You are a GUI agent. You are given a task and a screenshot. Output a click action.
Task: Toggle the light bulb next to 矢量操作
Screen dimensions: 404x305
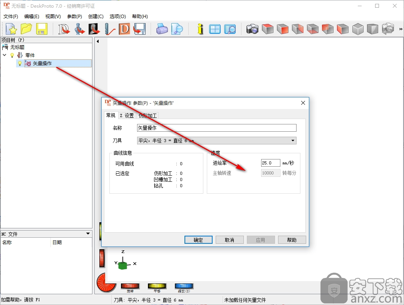point(20,64)
